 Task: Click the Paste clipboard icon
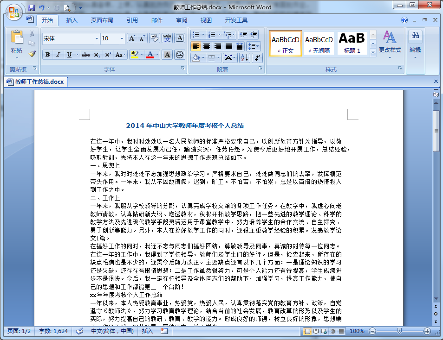[x=17, y=38]
